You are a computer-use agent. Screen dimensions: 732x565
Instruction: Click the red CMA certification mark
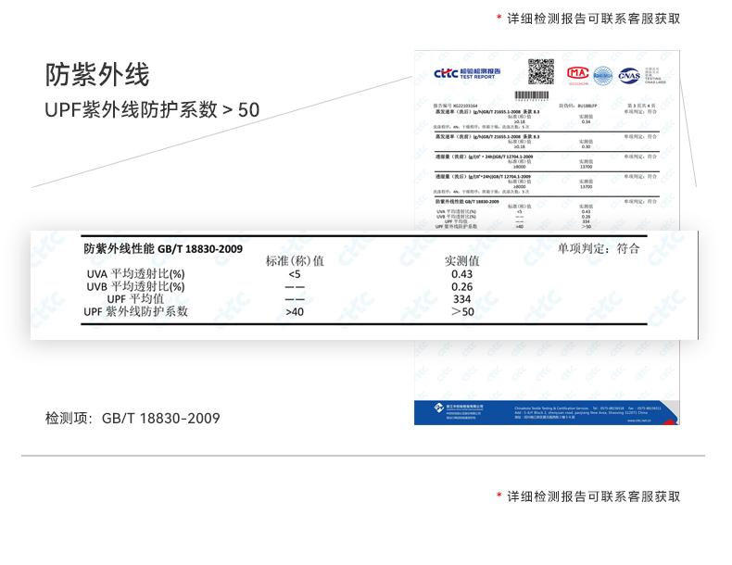tap(578, 73)
